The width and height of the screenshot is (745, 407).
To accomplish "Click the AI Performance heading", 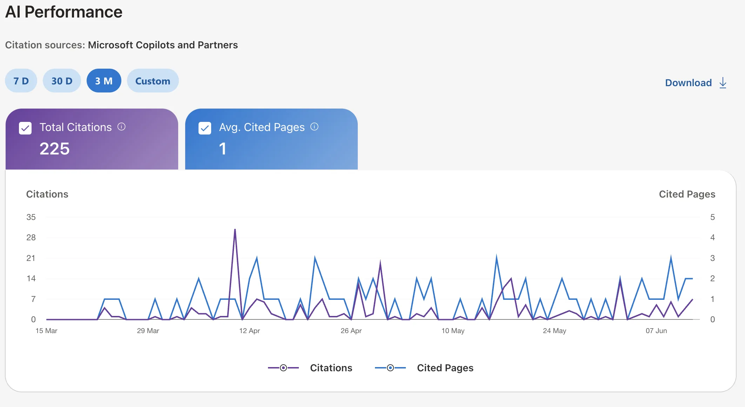I will tap(64, 12).
